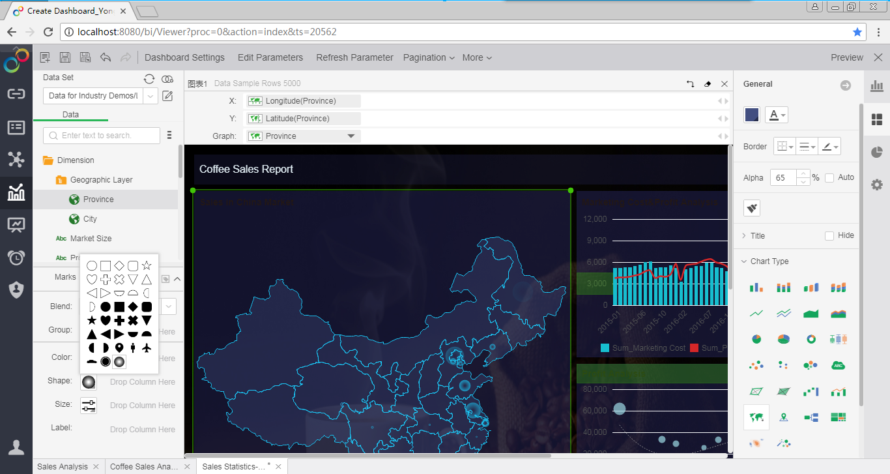Select the airplane shape
Image resolution: width=890 pixels, height=474 pixels.
[147, 348]
